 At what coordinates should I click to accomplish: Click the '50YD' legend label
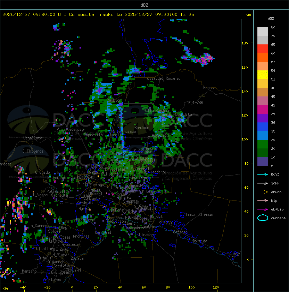coord(275,174)
